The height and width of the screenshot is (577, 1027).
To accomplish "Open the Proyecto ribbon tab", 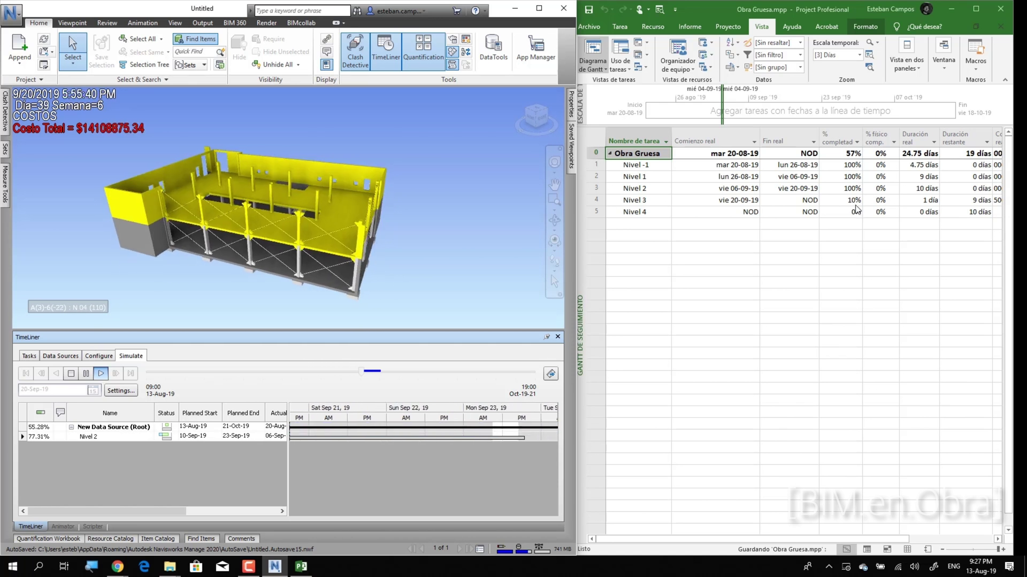I will pos(727,26).
